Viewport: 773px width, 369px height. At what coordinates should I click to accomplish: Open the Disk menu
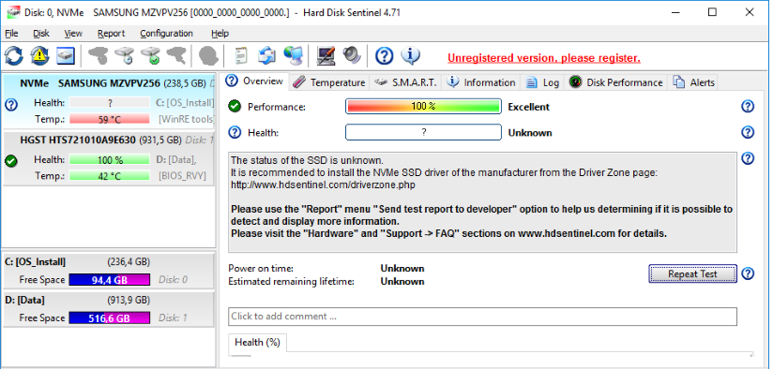pyautogui.click(x=41, y=34)
